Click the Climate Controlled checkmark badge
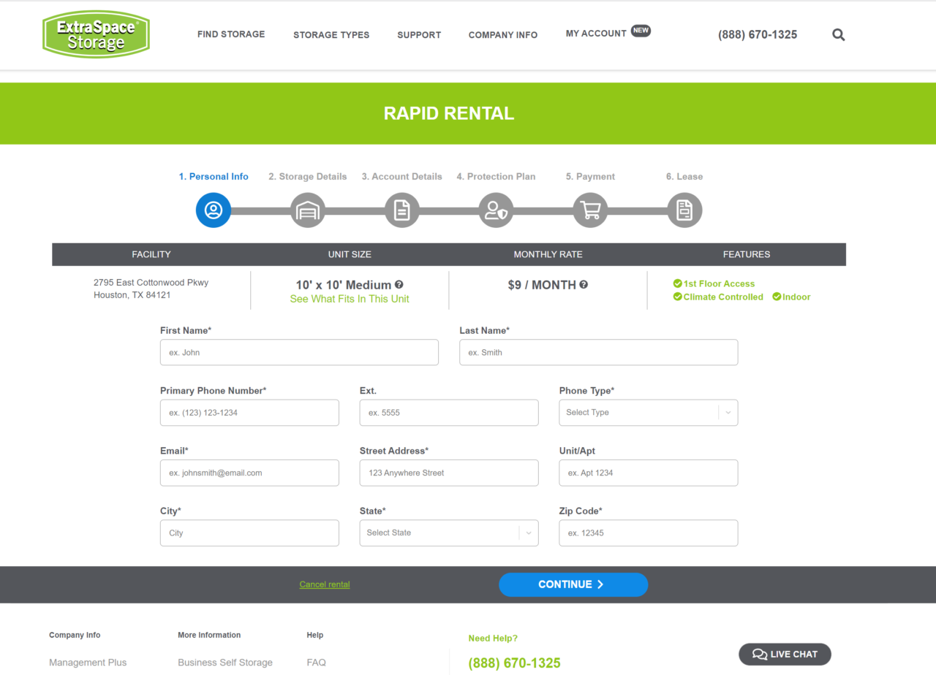 pyautogui.click(x=678, y=297)
